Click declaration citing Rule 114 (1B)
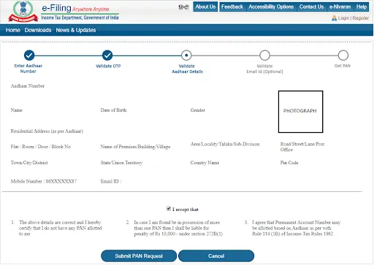This screenshot has height=265, width=374. point(296,228)
